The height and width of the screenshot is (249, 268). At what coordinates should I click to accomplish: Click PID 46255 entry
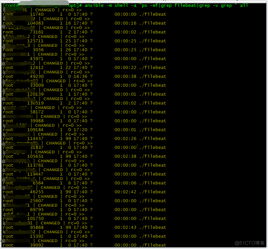point(37,192)
